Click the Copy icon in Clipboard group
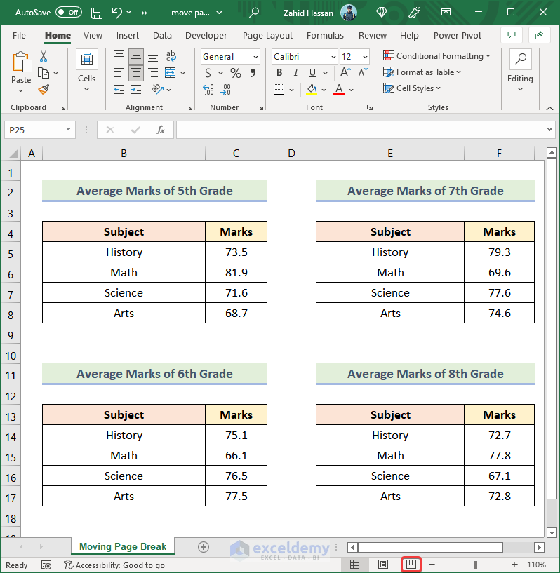The image size is (560, 573). pyautogui.click(x=44, y=74)
